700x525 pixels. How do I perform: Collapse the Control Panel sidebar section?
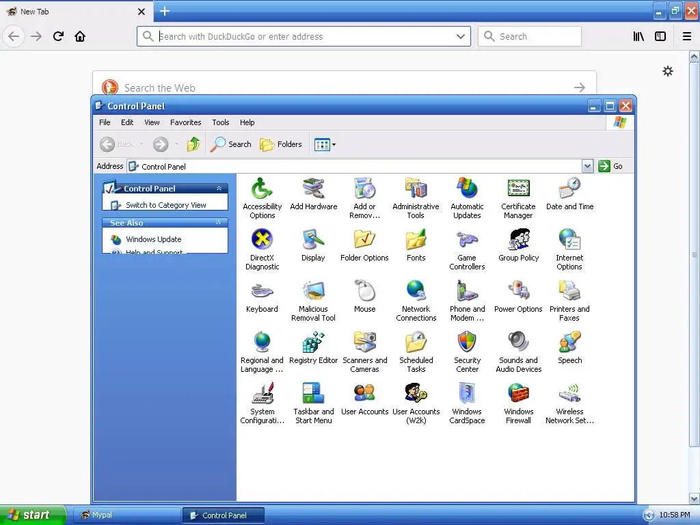point(219,189)
